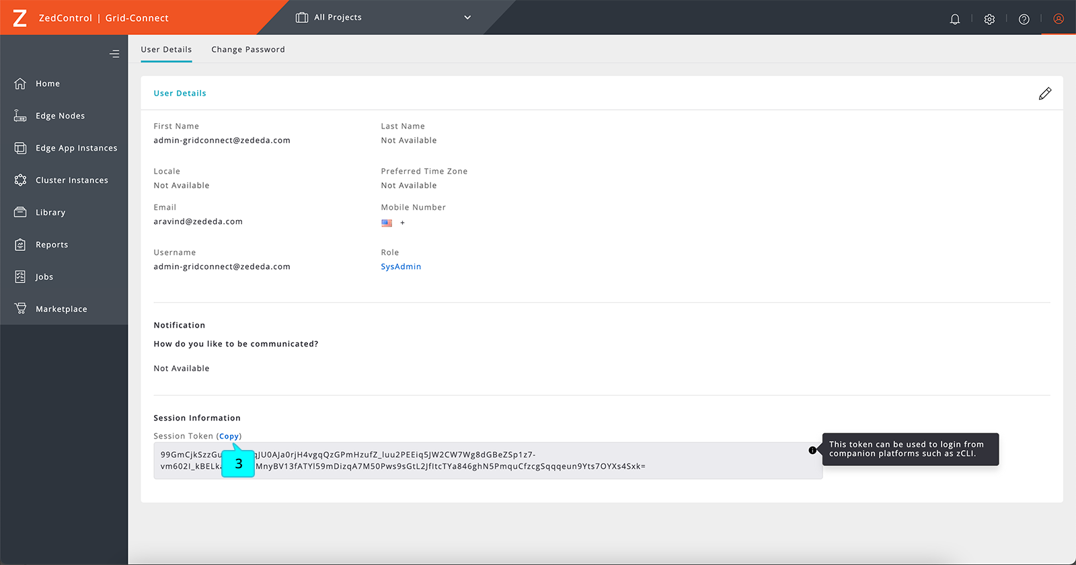Open notifications bell icon

954,19
